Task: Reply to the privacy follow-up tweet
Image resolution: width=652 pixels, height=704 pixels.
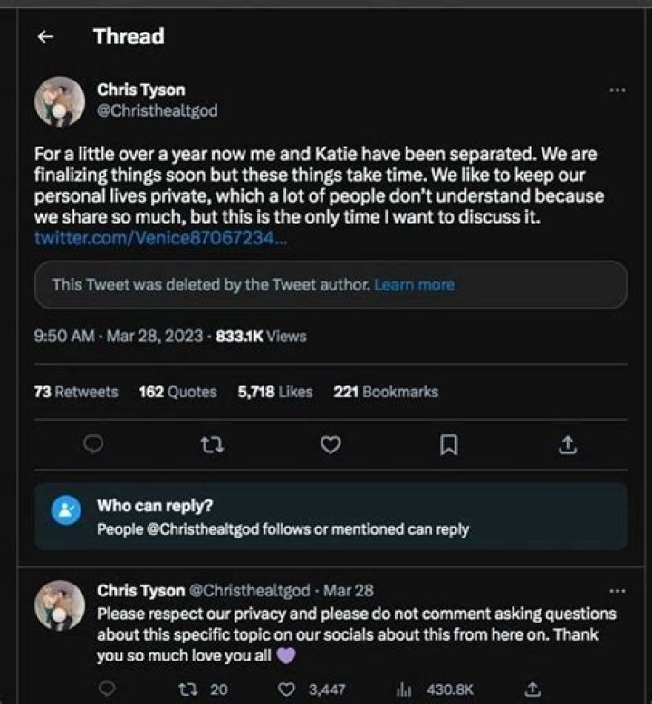Action: pos(105,689)
